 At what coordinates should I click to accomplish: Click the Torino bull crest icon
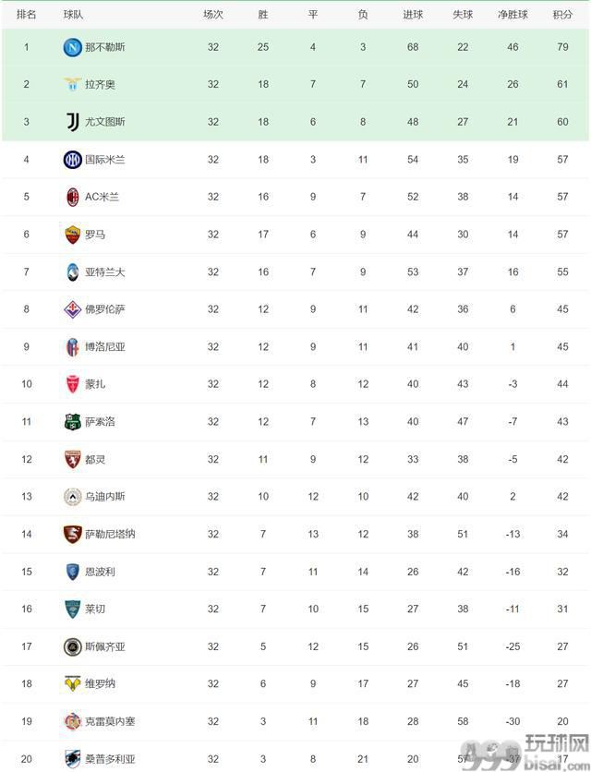coord(72,459)
